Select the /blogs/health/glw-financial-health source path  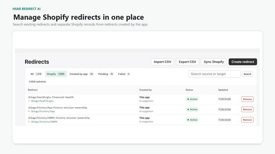(51, 97)
